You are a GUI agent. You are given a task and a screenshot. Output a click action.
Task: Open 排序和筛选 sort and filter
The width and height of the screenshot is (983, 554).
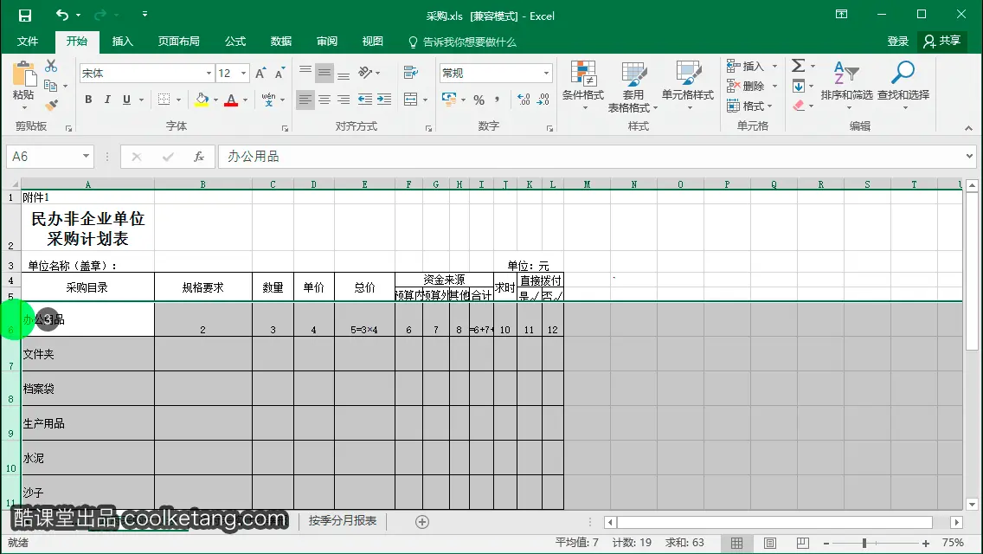tap(846, 85)
